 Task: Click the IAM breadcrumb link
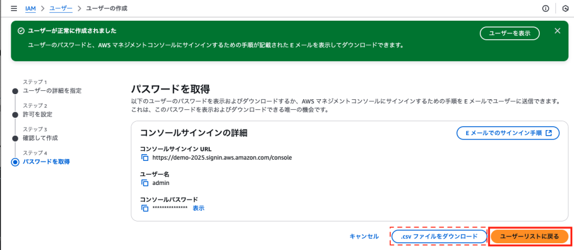tap(30, 8)
